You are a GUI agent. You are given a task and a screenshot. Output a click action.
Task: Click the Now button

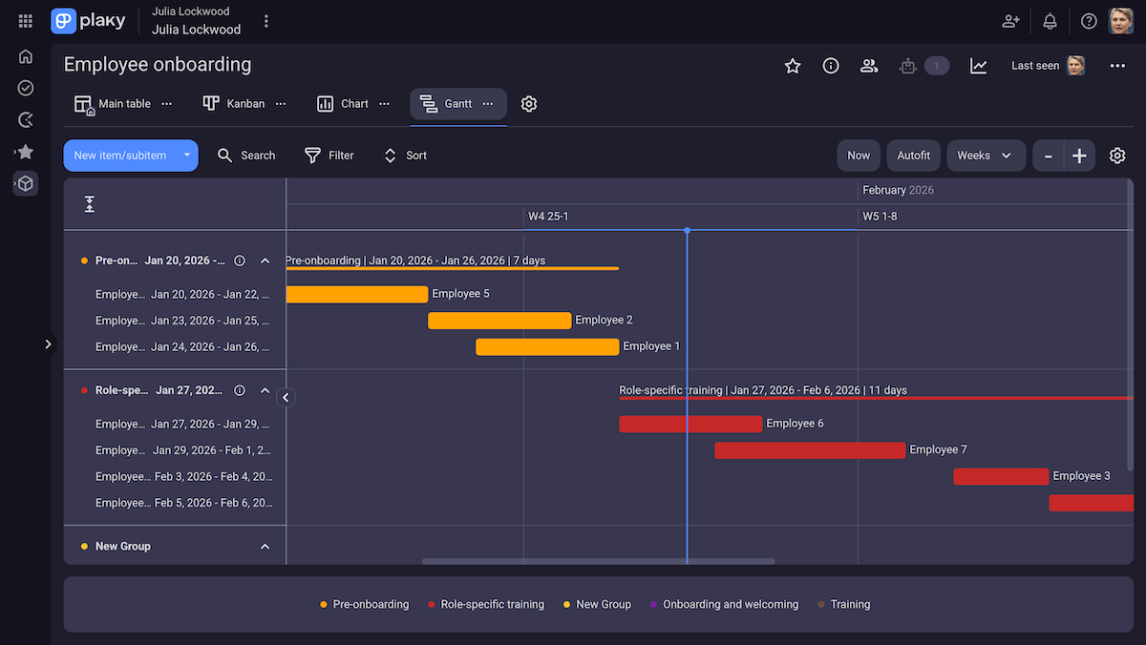pos(858,155)
